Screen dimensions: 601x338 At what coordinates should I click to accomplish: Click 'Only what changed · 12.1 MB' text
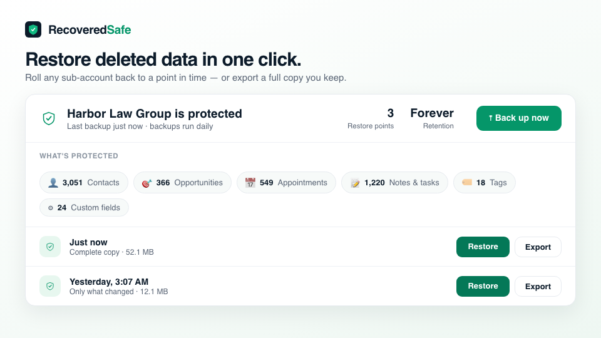pos(118,292)
